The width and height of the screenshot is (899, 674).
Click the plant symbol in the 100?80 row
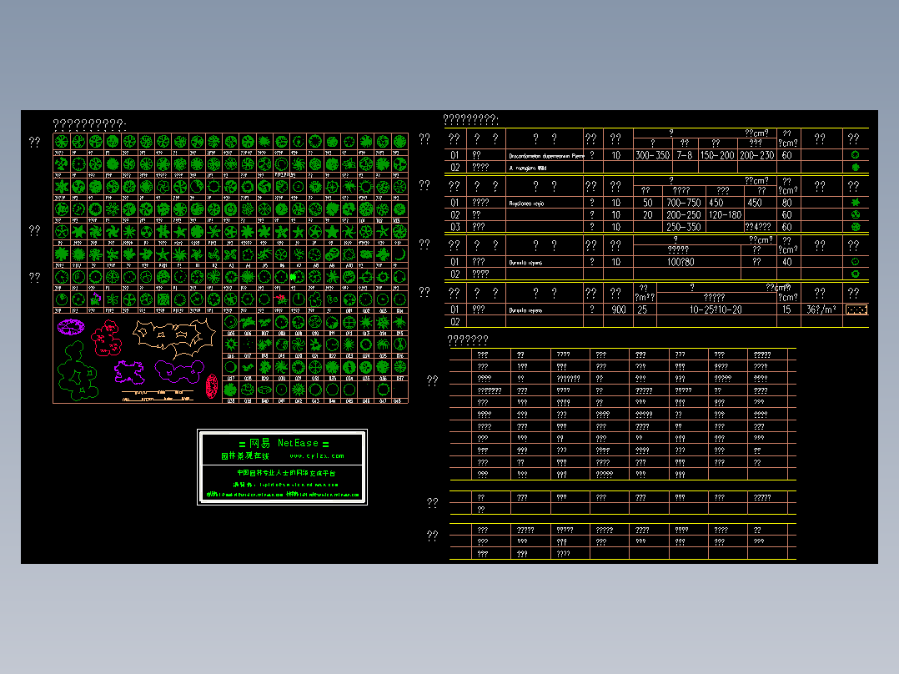[x=856, y=262]
